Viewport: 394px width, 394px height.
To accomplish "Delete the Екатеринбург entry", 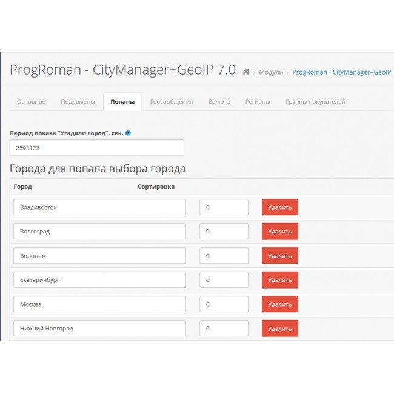I will (x=279, y=280).
